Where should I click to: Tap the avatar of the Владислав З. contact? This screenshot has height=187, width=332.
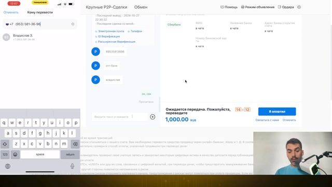pos(6,37)
